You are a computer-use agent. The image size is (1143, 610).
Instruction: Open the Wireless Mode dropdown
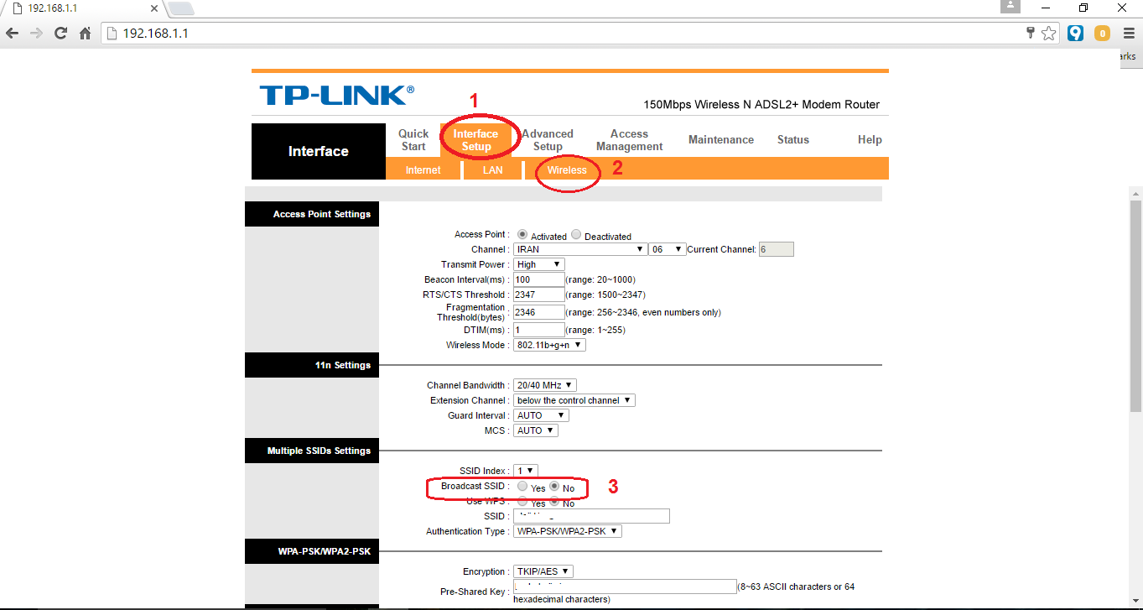click(x=549, y=345)
